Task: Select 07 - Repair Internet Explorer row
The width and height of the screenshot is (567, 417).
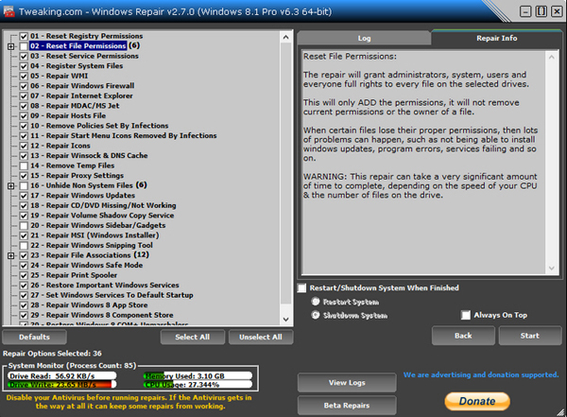Action: click(x=81, y=96)
